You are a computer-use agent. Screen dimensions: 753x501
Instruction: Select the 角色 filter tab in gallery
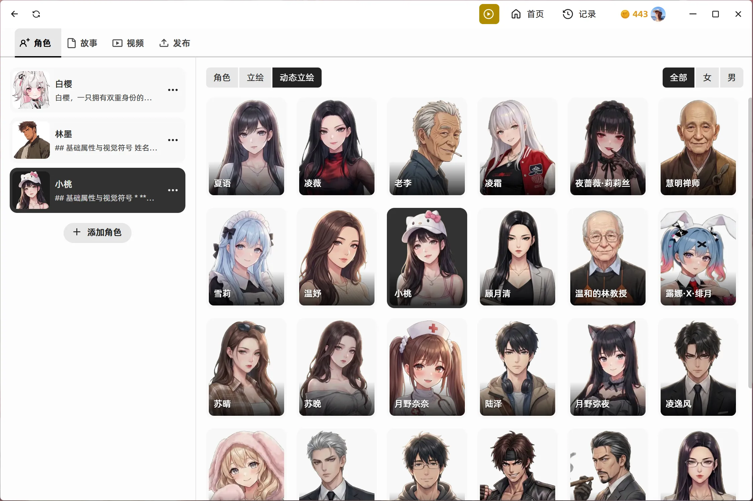[222, 78]
